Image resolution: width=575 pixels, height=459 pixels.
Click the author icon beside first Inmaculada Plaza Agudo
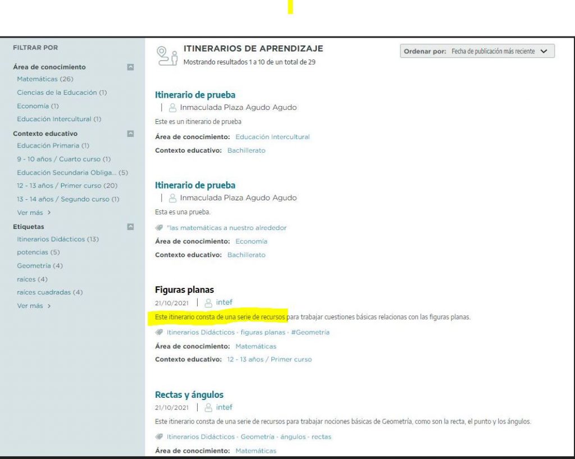172,108
